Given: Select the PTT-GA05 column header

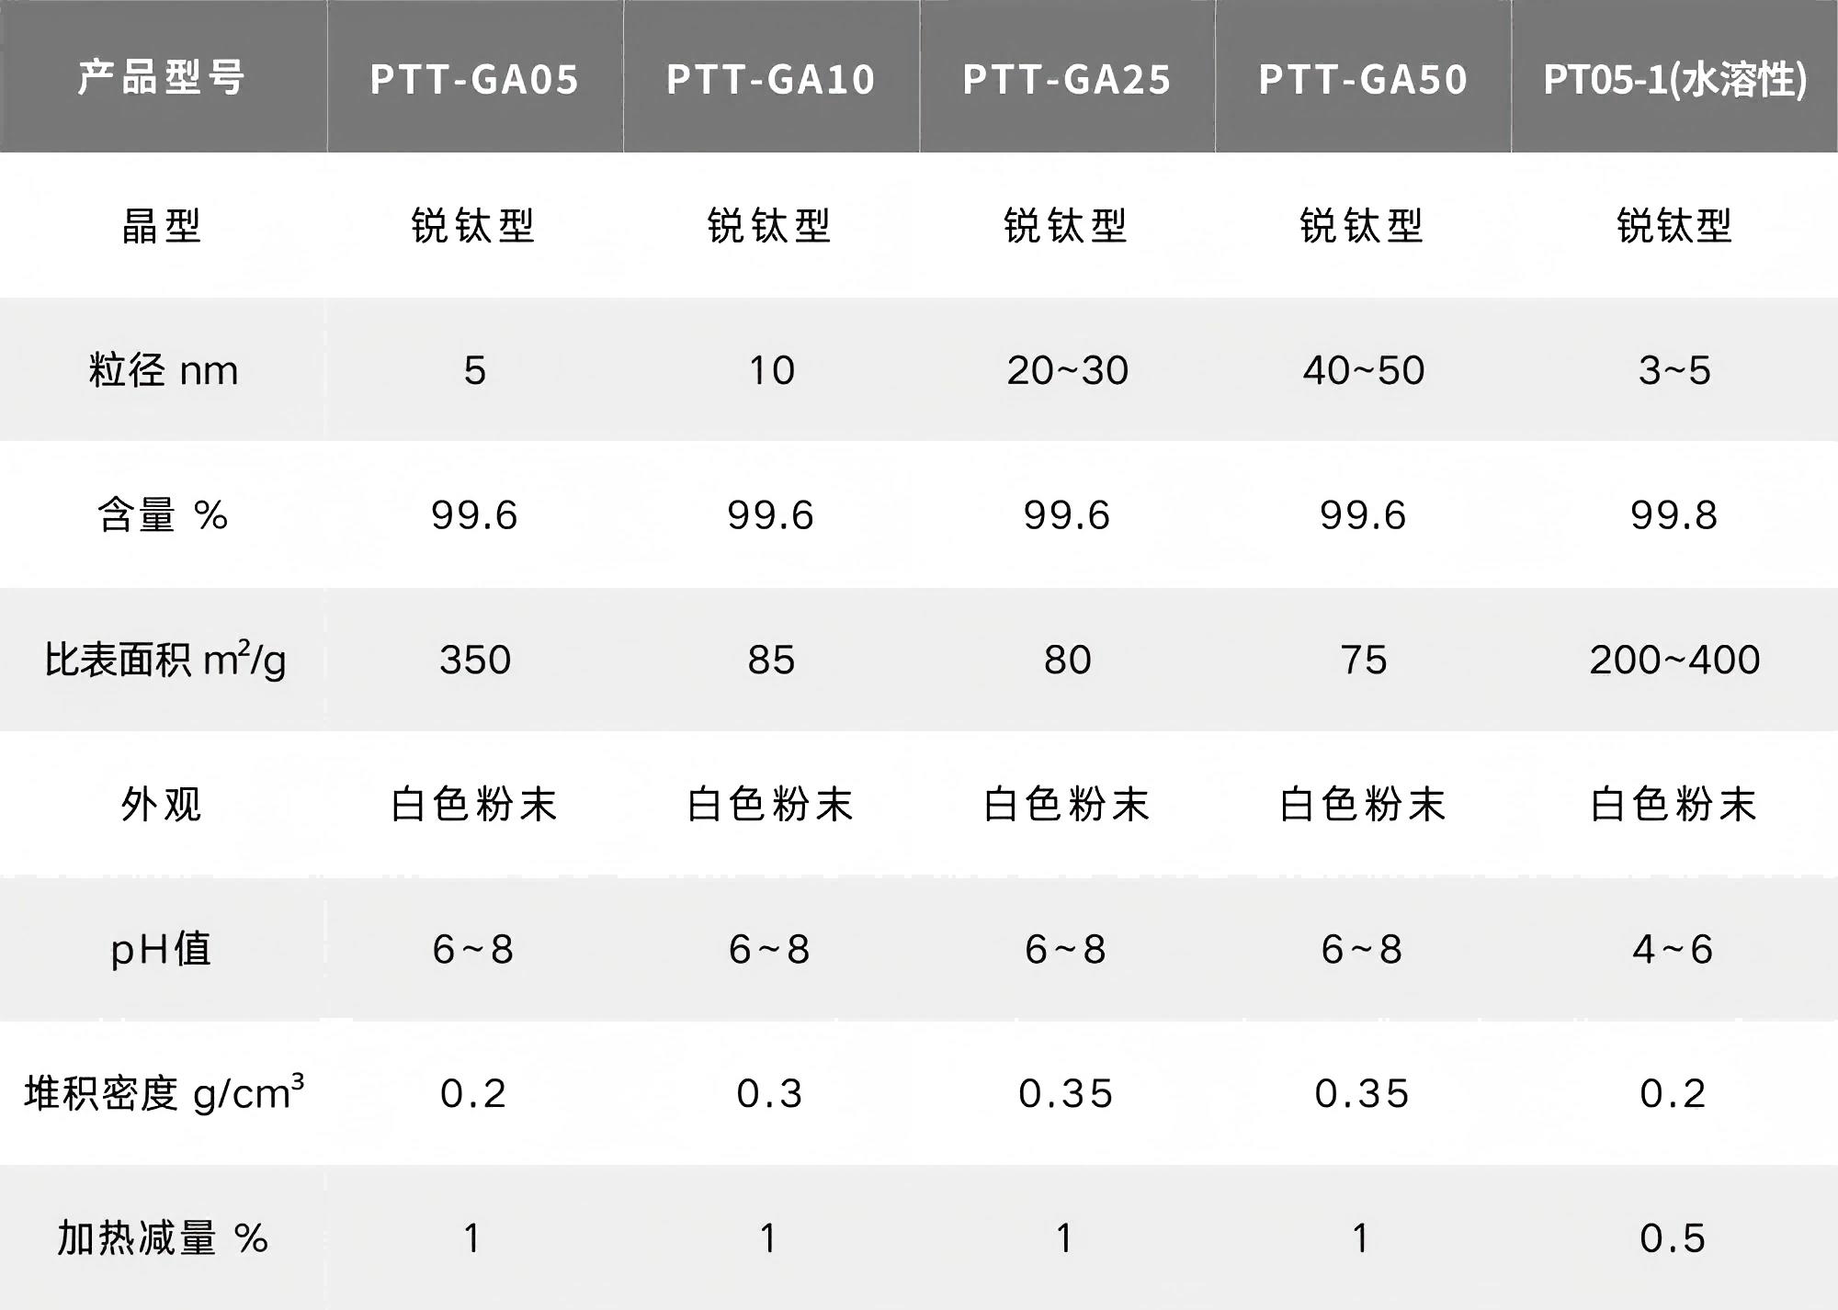Looking at the screenshot, I should (474, 79).
